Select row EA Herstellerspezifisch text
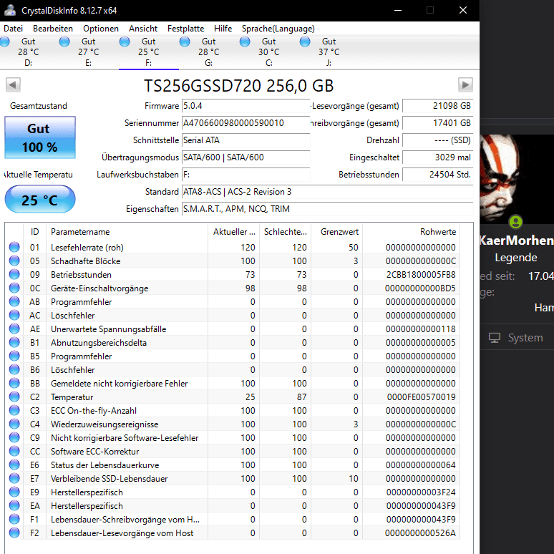554x554 pixels. point(87,505)
